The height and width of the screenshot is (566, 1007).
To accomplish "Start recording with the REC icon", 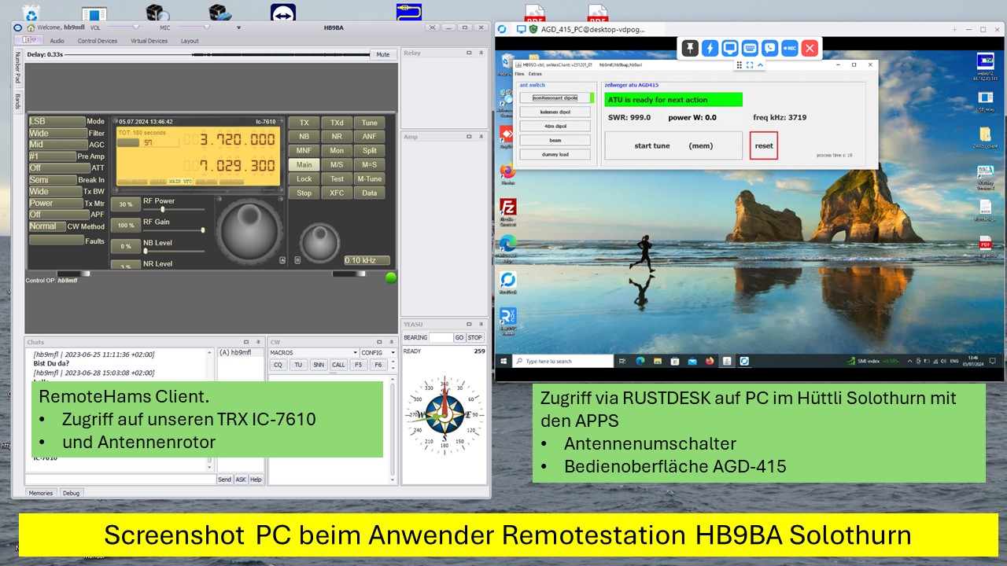I will (790, 48).
